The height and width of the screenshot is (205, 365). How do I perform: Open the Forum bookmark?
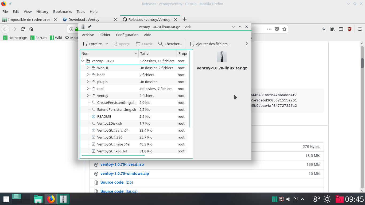tap(38, 38)
